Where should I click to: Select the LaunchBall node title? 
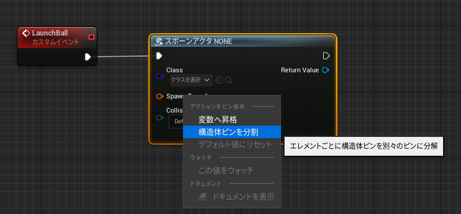click(50, 33)
